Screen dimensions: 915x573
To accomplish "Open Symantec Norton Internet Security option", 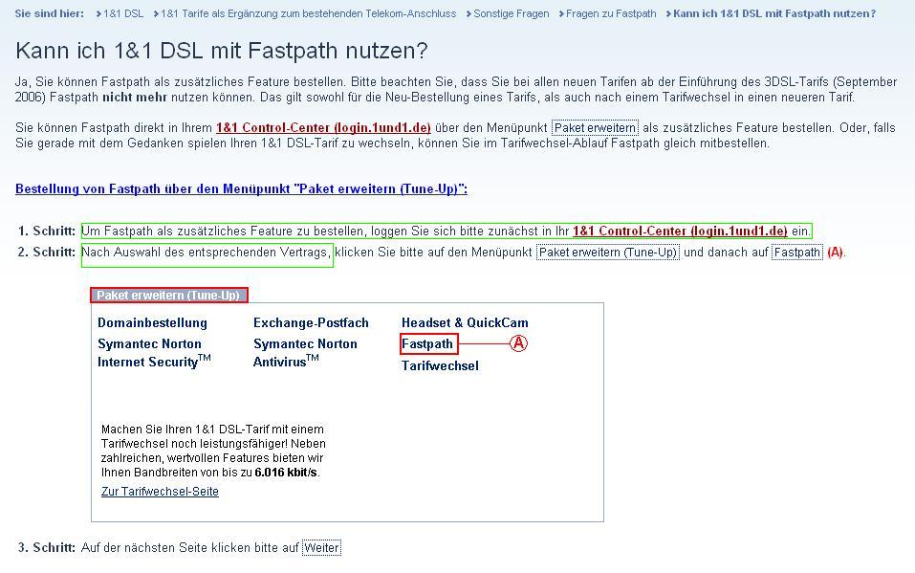I will [x=154, y=353].
